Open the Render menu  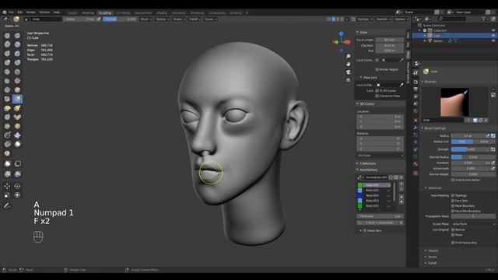[31, 12]
